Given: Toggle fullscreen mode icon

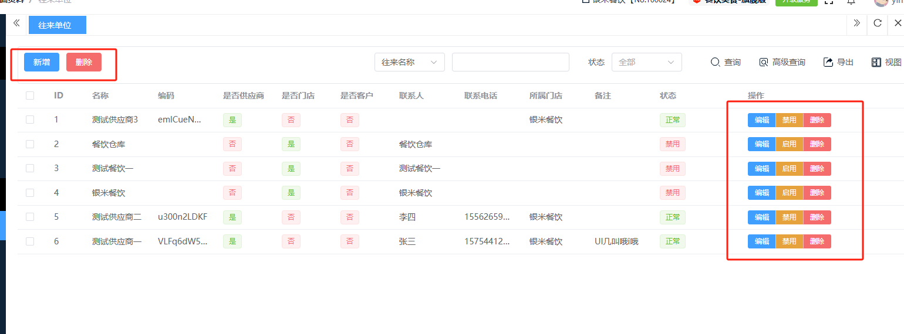Looking at the screenshot, I should click(x=829, y=2).
